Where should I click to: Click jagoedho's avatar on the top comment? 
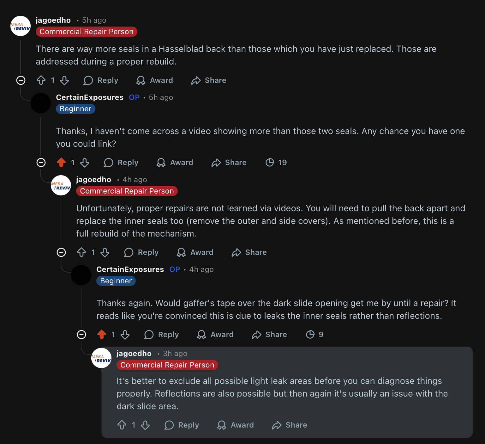click(x=21, y=26)
